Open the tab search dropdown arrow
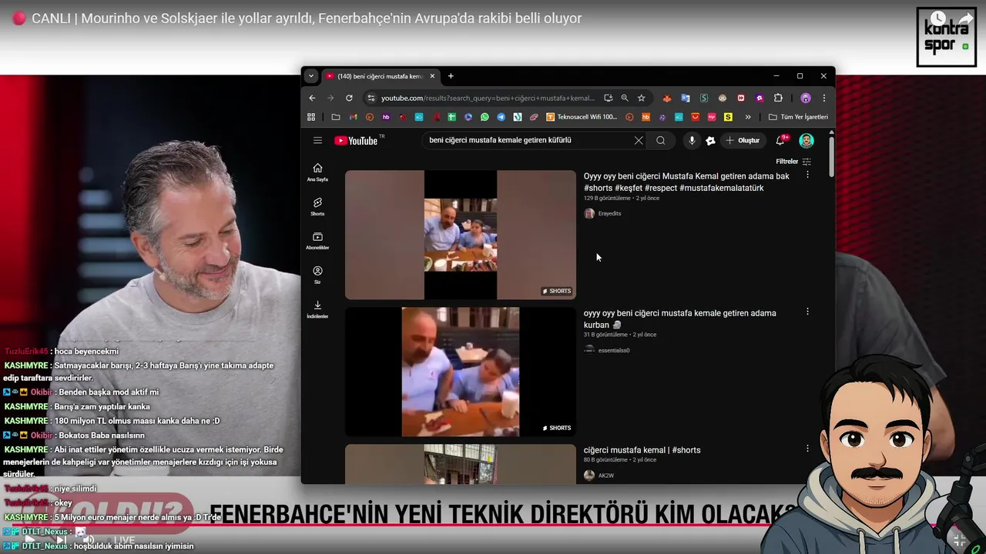This screenshot has height=554, width=986. 310,76
